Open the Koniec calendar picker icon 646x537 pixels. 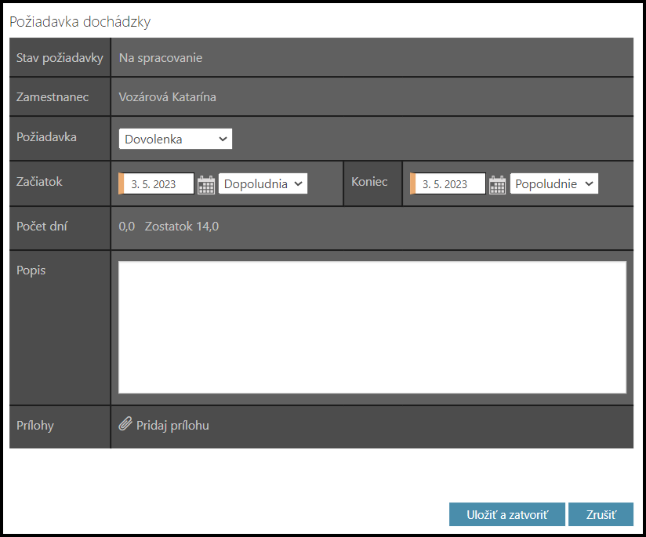point(497,184)
